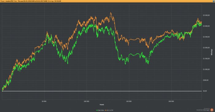
Task: Toggle the All-in EV series label
Action: point(110,110)
